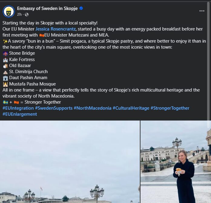211x203 pixels.
Task: Click the #StrongerTogether hashtag
Action: 170,108
